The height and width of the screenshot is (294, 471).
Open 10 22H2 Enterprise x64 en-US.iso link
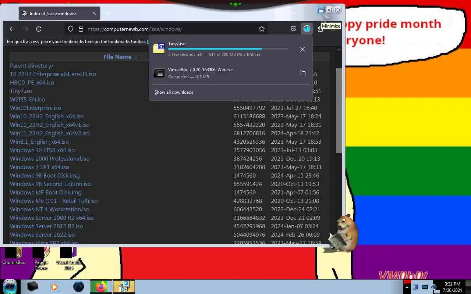53,74
